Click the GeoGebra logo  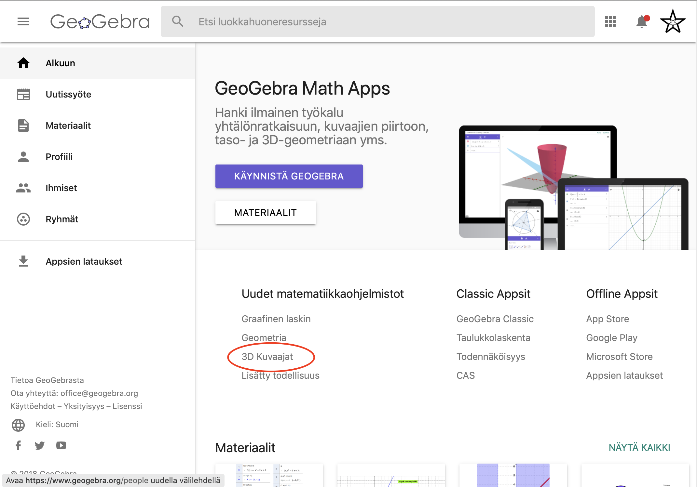coord(100,21)
